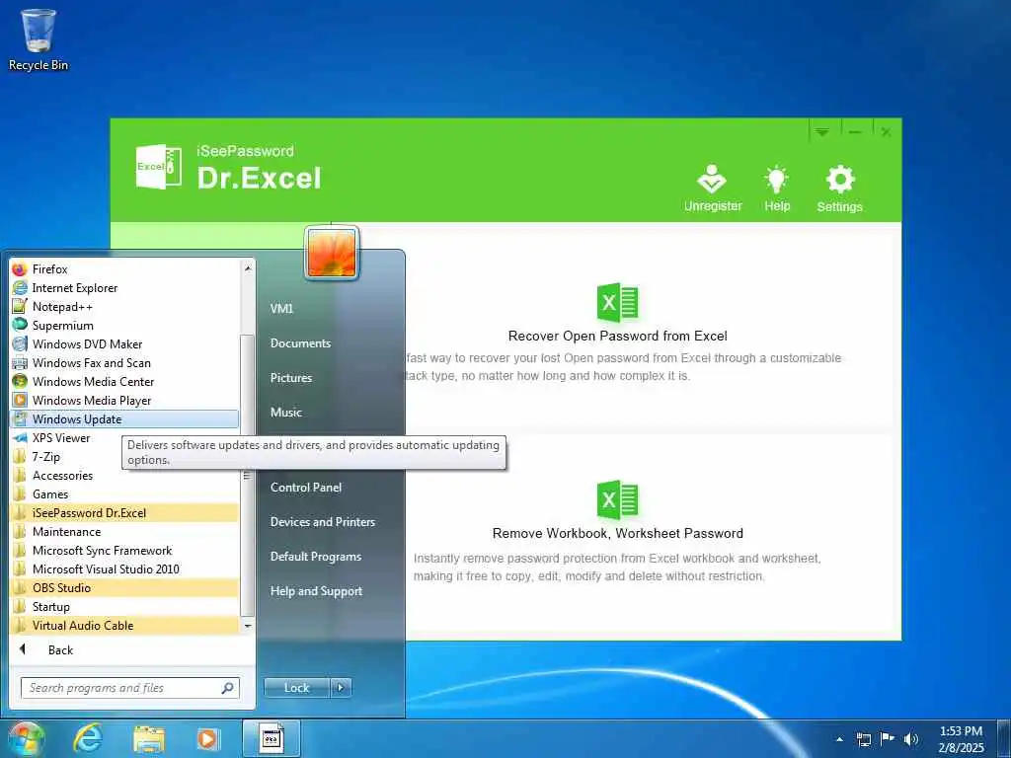The width and height of the screenshot is (1011, 758).
Task: Click the user account flower picture
Action: [x=332, y=253]
